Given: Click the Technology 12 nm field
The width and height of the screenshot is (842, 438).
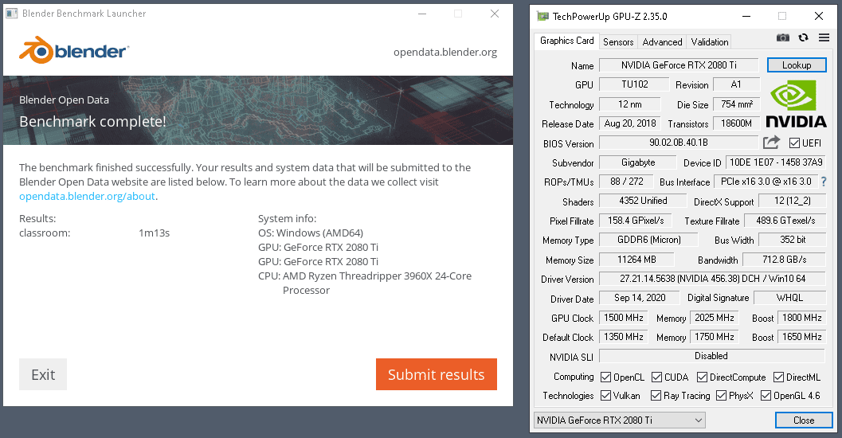Looking at the screenshot, I should (x=629, y=104).
